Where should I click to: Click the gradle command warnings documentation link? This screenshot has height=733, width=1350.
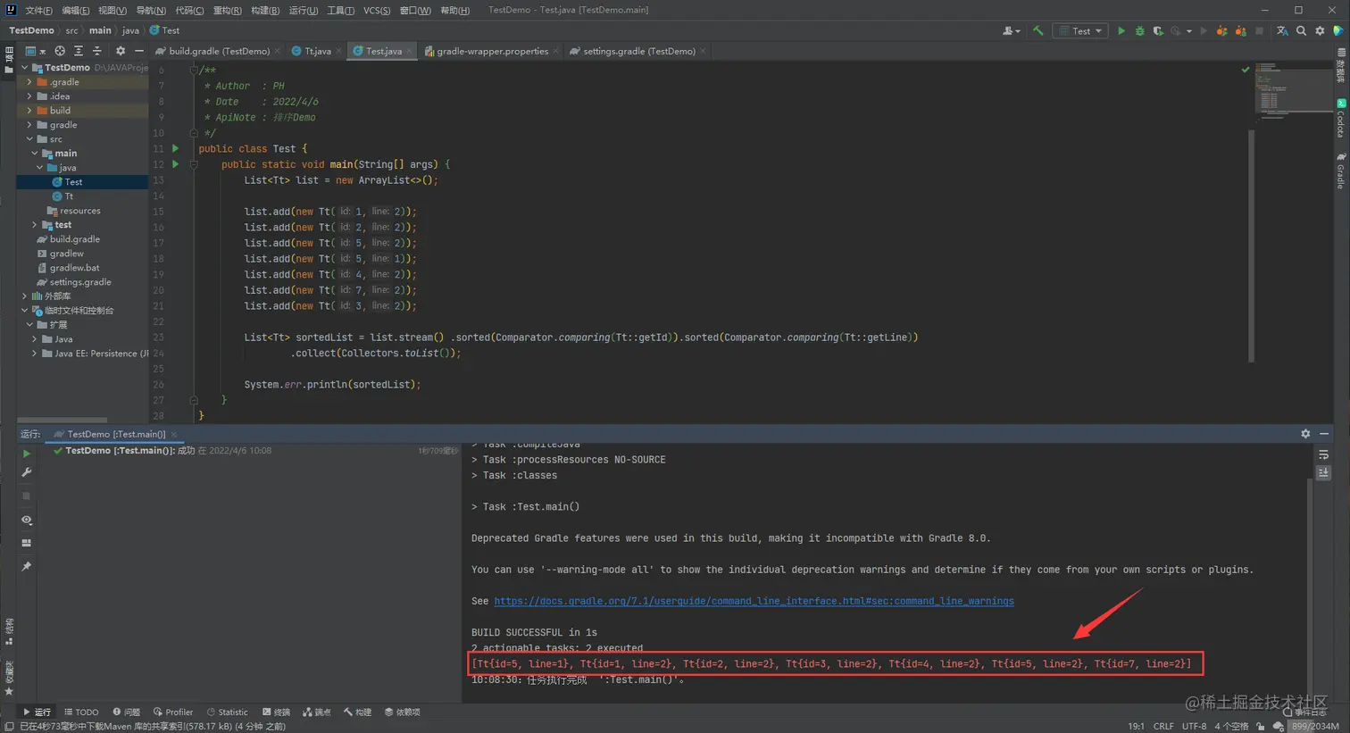(x=754, y=600)
